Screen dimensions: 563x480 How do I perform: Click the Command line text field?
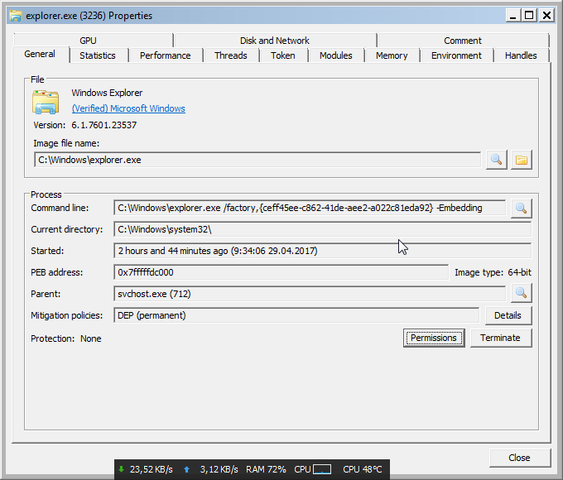click(x=310, y=208)
